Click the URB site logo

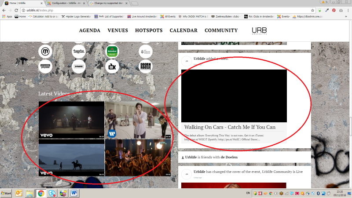pyautogui.click(x=259, y=31)
